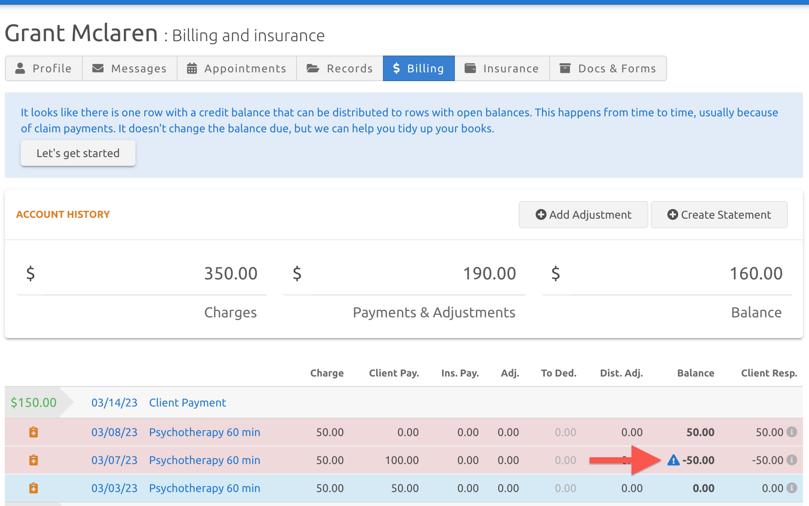Click the blue warning triangle next to -50.00
809x506 pixels.
[674, 460]
